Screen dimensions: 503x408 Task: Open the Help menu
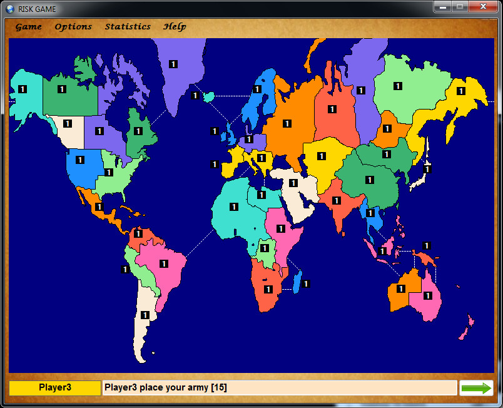coord(175,27)
